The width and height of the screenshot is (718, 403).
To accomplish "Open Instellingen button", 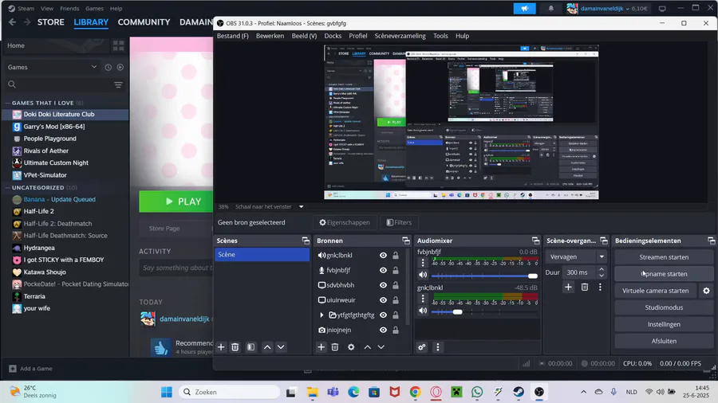I will 664,324.
